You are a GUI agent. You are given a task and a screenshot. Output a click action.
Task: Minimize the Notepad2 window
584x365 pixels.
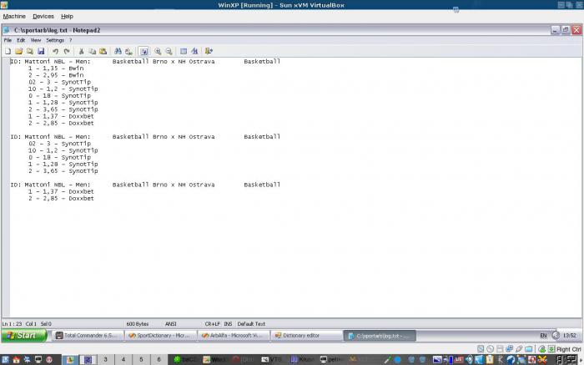pyautogui.click(x=556, y=30)
